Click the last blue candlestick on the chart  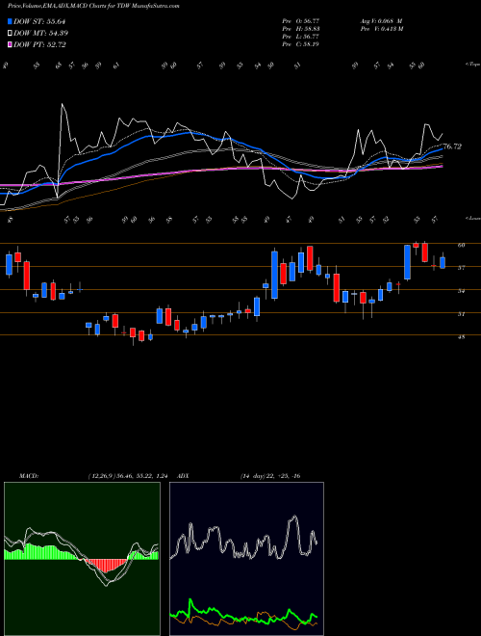pyautogui.click(x=443, y=263)
